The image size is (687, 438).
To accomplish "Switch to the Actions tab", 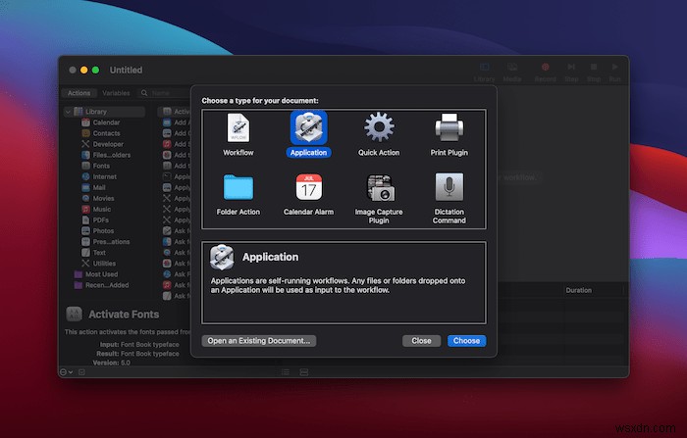I will tap(79, 93).
